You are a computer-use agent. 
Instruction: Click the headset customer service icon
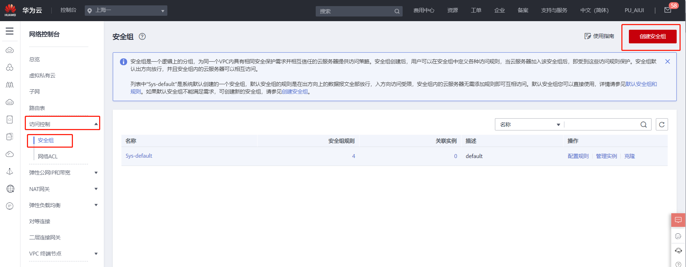click(678, 251)
